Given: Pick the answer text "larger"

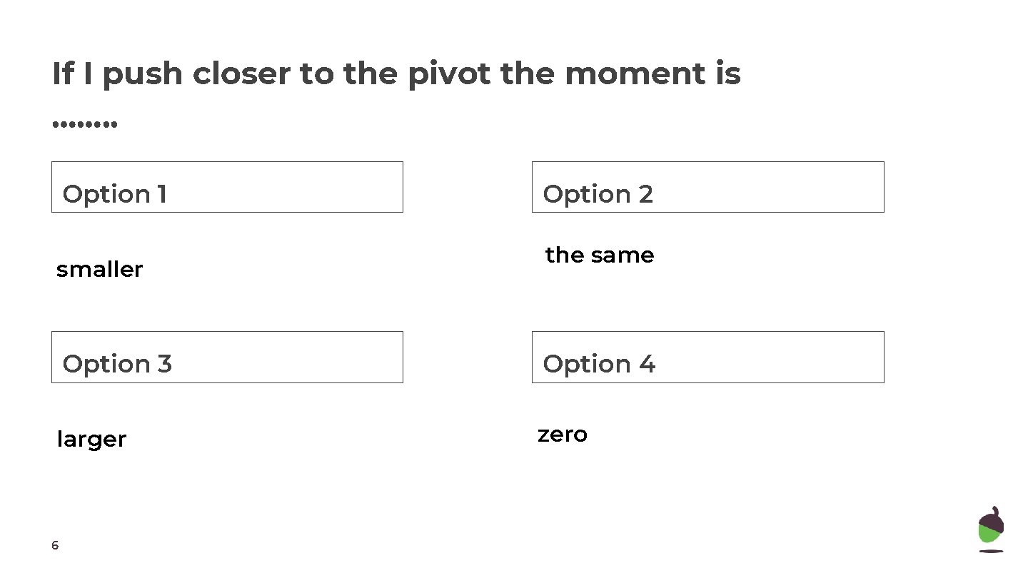Looking at the screenshot, I should click(91, 440).
